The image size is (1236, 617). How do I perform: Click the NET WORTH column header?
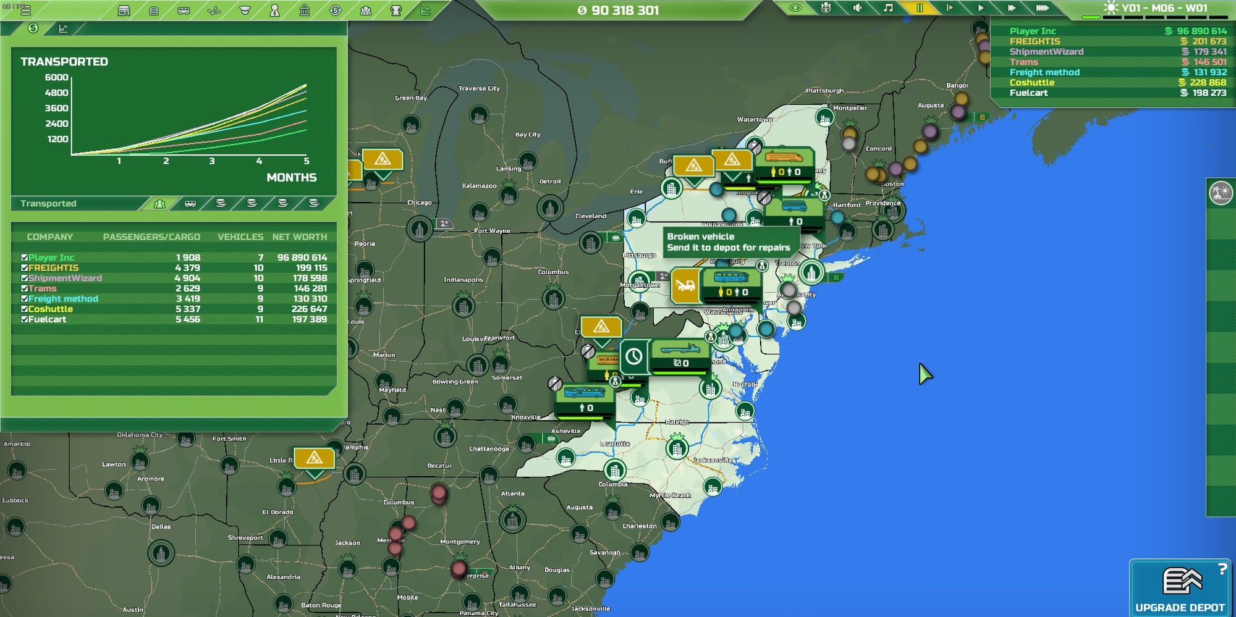tap(300, 237)
